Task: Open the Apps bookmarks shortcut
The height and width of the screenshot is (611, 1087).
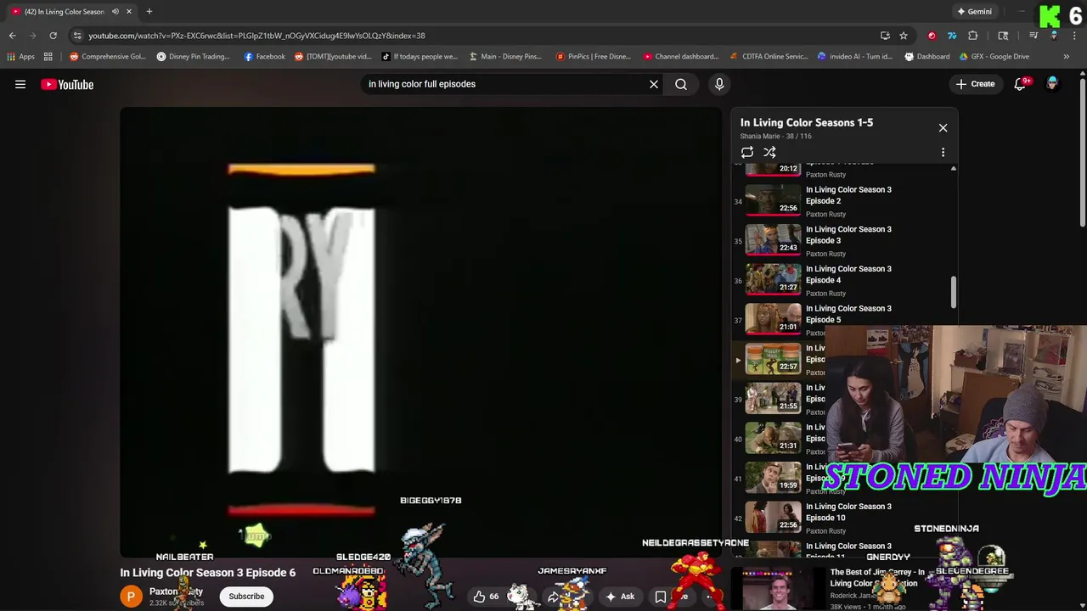Action: pyautogui.click(x=20, y=57)
